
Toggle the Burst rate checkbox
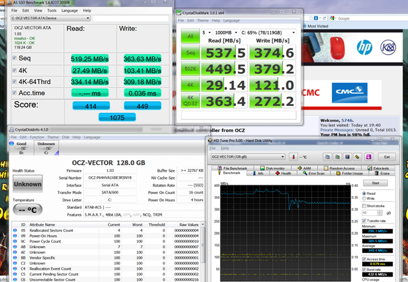tap(364, 270)
